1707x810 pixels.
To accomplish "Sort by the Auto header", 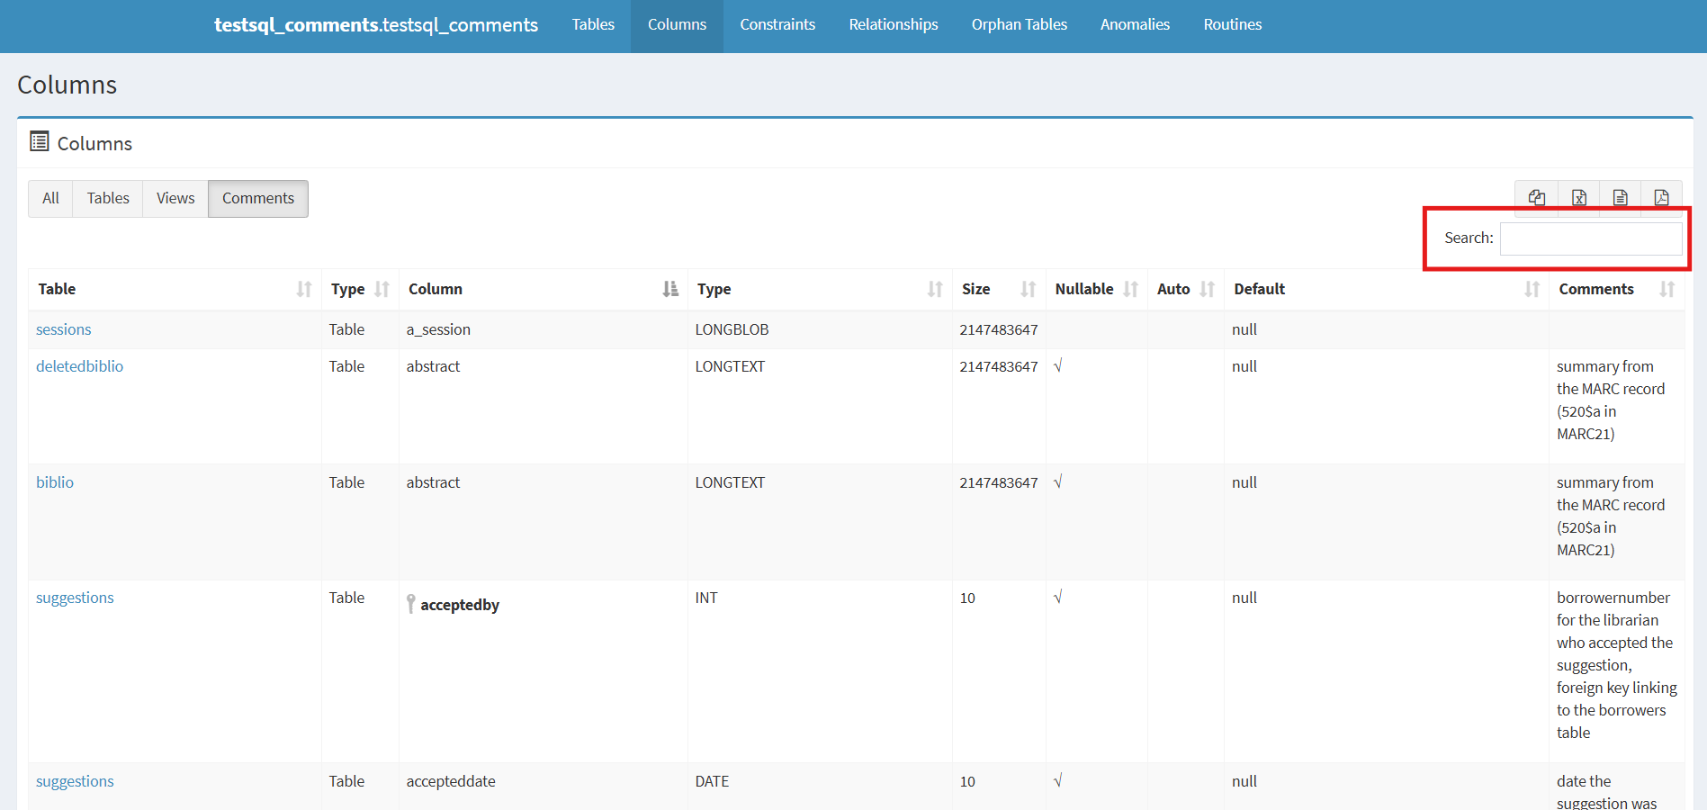I will pyautogui.click(x=1186, y=289).
